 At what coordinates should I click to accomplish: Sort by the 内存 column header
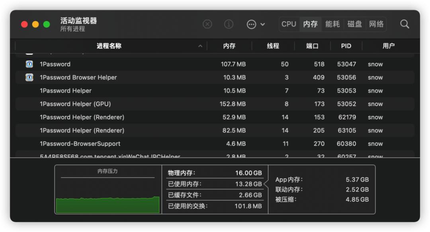[x=229, y=46]
